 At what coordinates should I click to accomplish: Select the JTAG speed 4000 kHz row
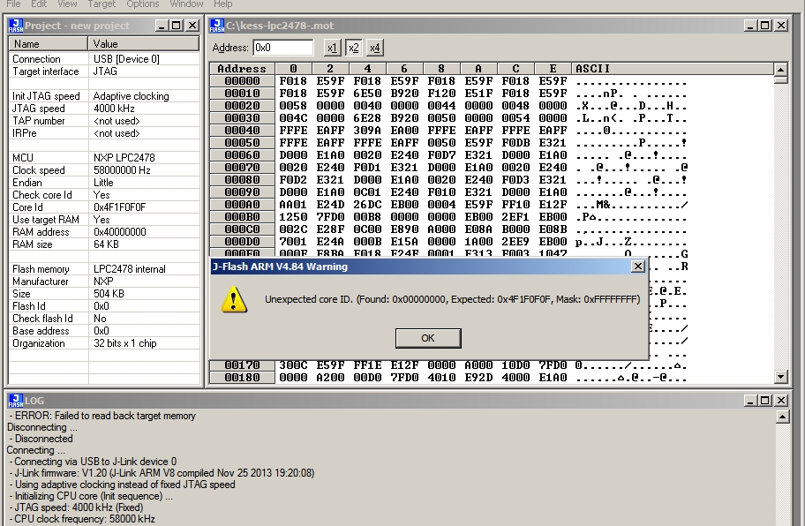[x=104, y=109]
